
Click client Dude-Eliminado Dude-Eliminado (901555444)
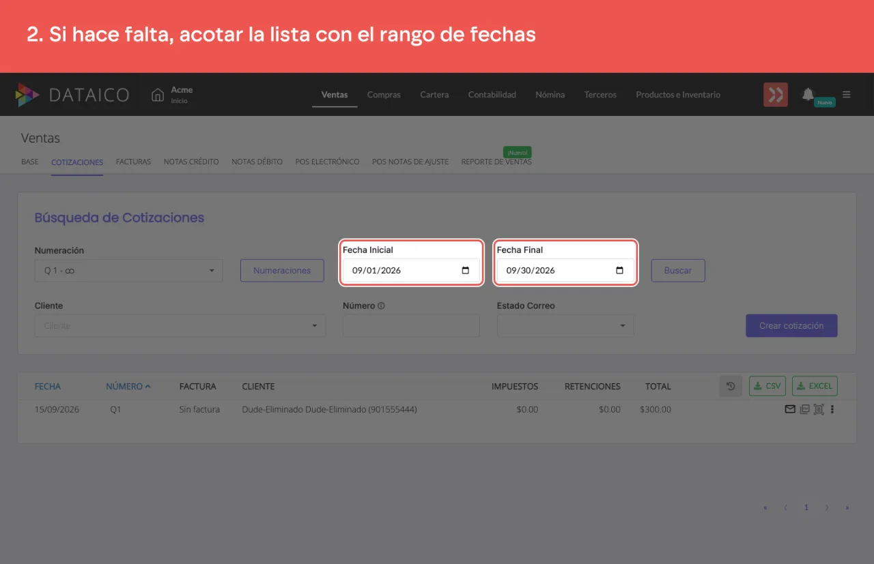click(x=329, y=409)
